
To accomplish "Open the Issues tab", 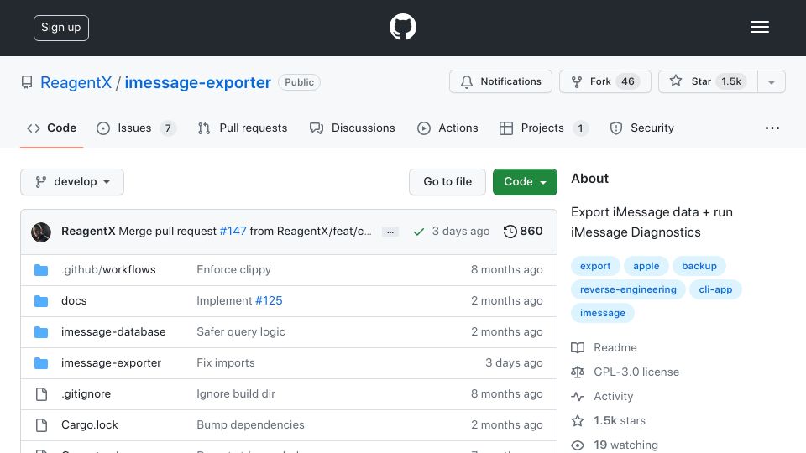I will tap(136, 128).
